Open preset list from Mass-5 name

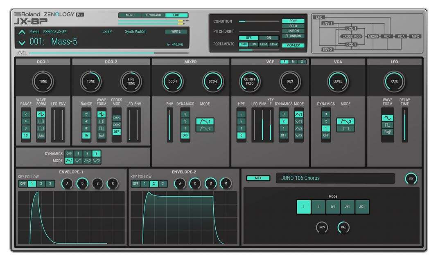tap(64, 42)
